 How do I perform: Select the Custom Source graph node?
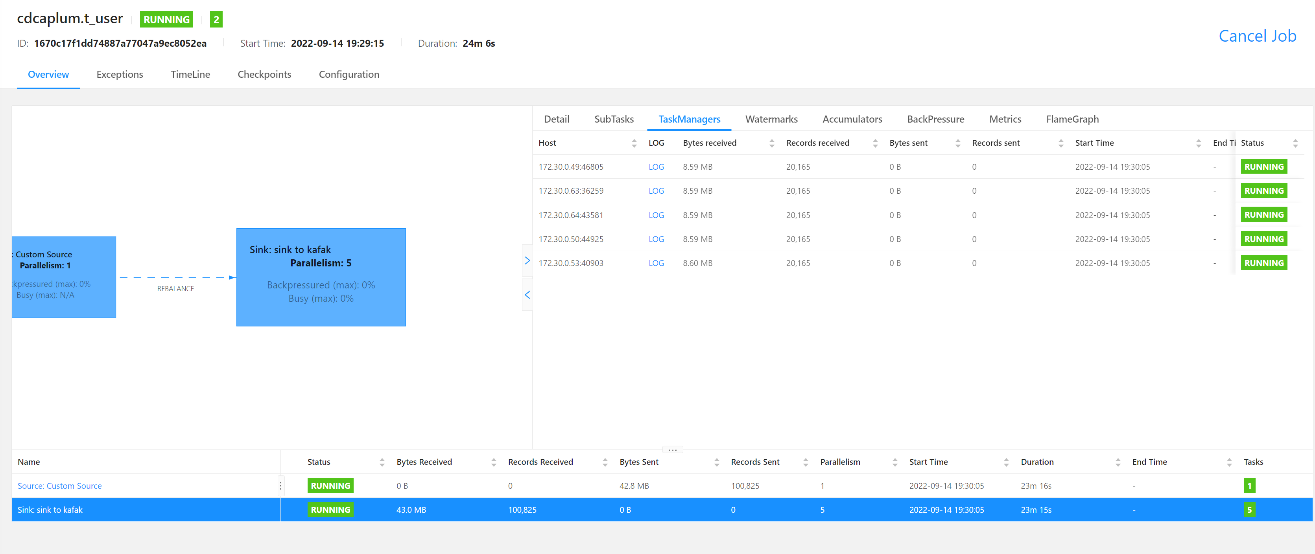64,277
